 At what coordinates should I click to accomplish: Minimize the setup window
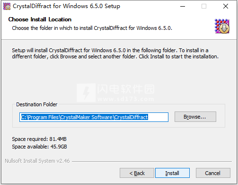pyautogui.click(x=183, y=6)
